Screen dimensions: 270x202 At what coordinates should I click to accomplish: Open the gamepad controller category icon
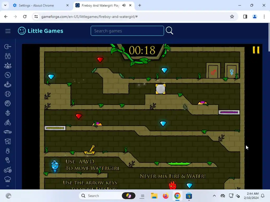[x=8, y=170]
